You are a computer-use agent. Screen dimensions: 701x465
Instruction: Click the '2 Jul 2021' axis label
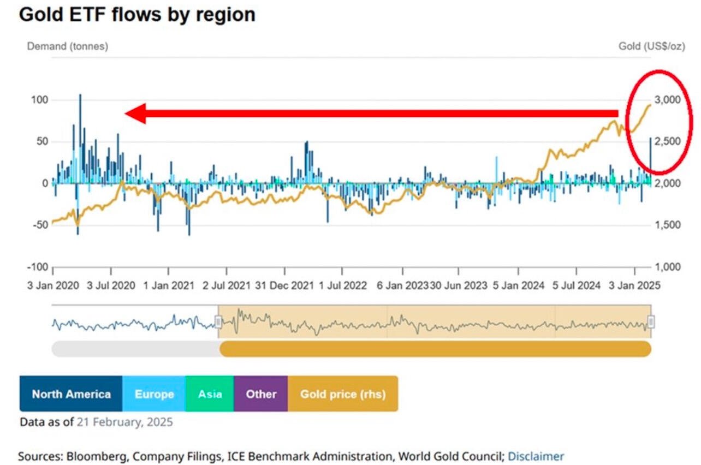click(226, 285)
